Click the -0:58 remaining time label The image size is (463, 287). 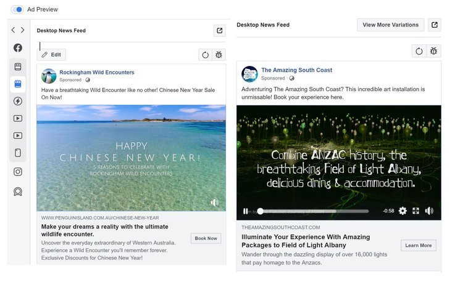click(x=388, y=211)
